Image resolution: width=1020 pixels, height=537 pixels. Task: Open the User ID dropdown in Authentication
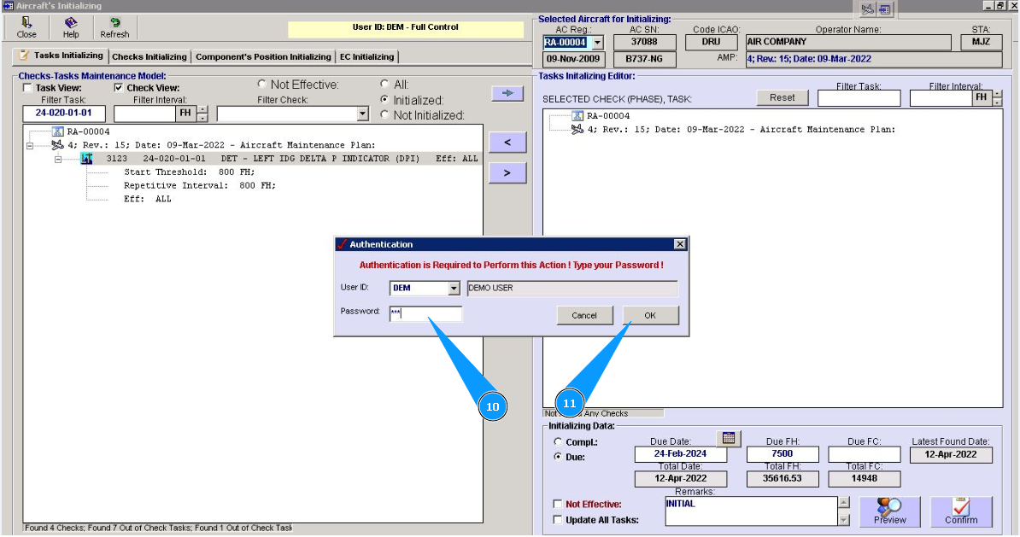pyautogui.click(x=454, y=288)
